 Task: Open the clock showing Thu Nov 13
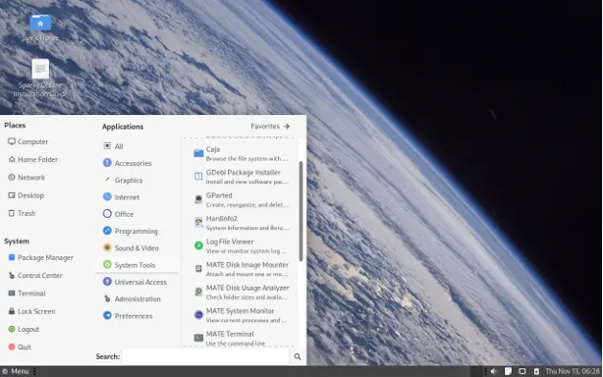(x=573, y=371)
